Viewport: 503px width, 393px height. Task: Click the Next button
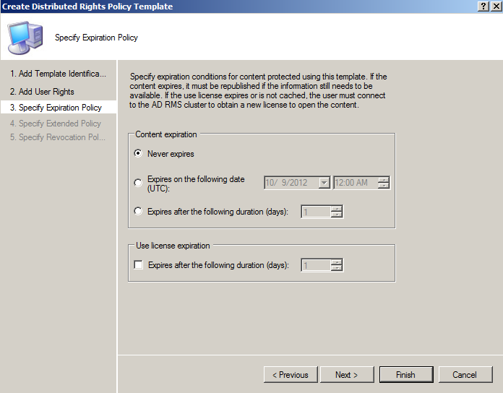346,375
